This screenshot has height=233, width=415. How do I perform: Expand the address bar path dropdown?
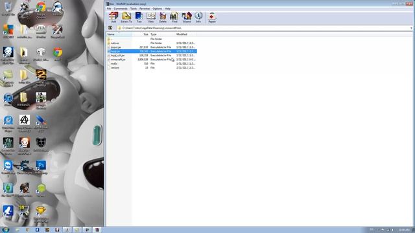click(x=411, y=28)
